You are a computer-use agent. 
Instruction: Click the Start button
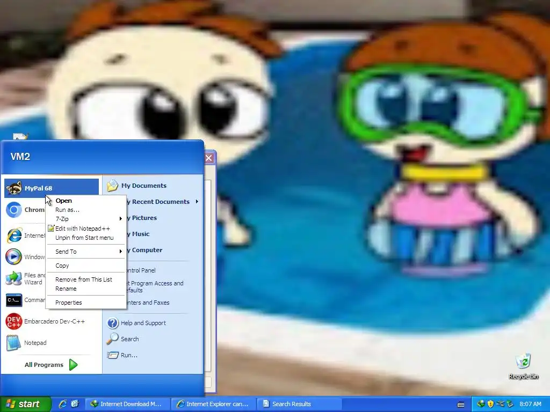(x=25, y=404)
